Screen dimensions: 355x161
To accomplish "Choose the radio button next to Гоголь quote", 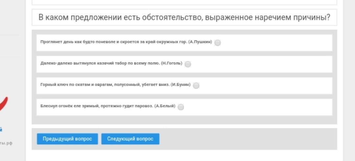I will pos(188,64).
